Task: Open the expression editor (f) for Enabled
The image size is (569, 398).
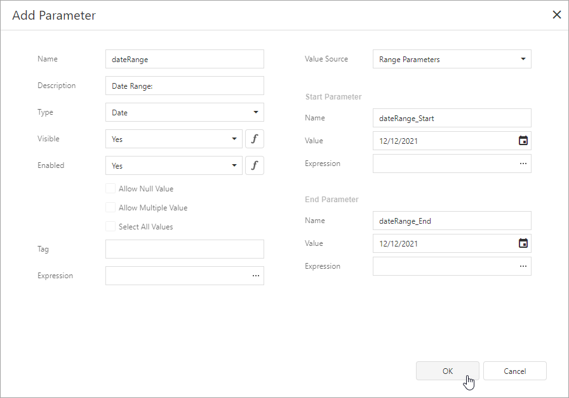Action: pyautogui.click(x=255, y=165)
